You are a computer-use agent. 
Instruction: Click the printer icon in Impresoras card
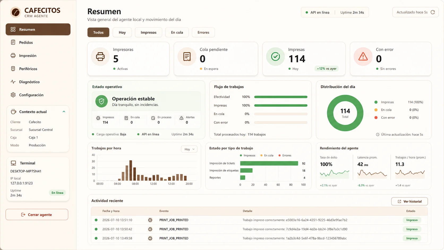pyautogui.click(x=100, y=57)
